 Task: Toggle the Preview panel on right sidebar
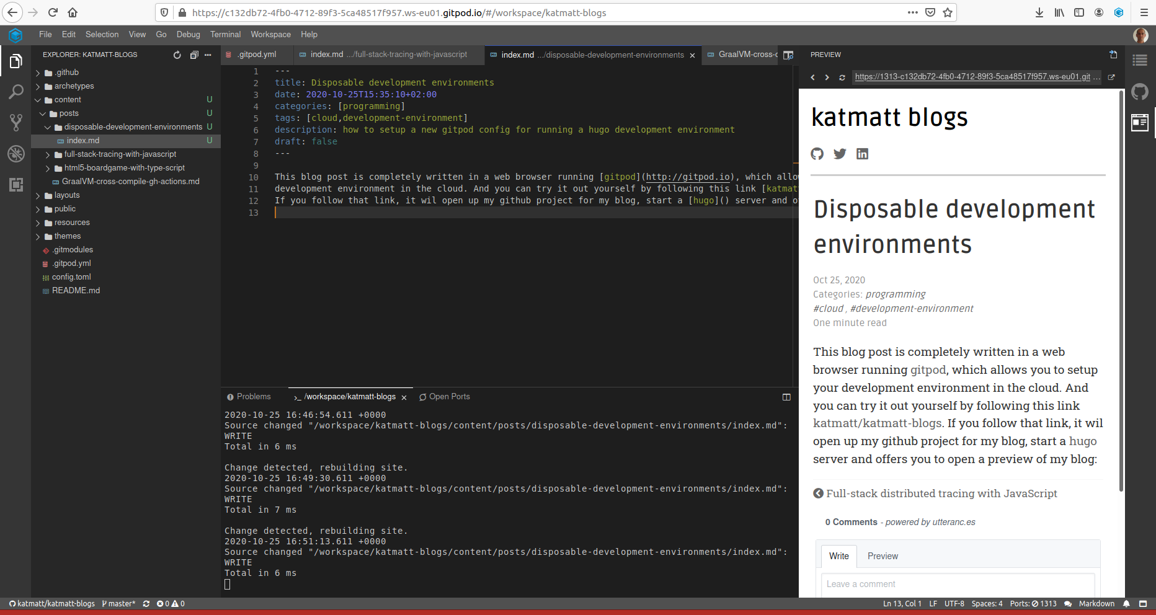[x=1140, y=123]
